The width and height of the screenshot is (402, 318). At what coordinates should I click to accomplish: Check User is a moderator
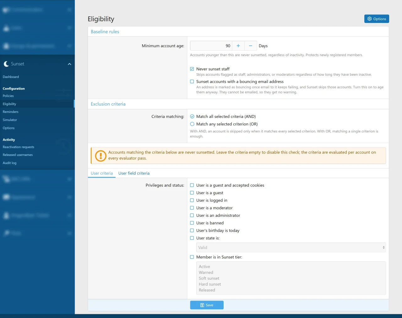[x=192, y=208]
